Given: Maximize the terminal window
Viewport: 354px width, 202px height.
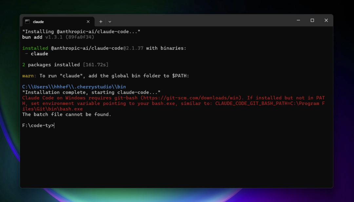Looking at the screenshot, I should click(x=312, y=20).
